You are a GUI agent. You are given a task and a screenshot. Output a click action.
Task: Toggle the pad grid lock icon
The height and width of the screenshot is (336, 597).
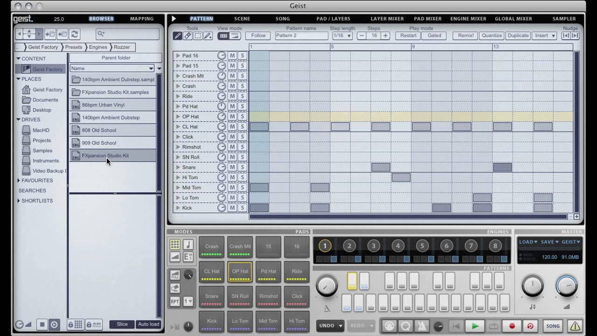76,324
